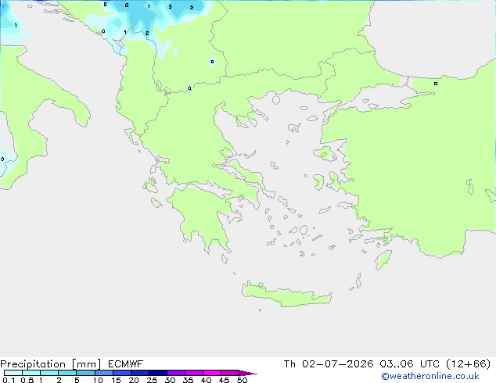The height and width of the screenshot is (383, 496).
Task: Click the 1 mm legend color swatch
Action: click(x=49, y=373)
